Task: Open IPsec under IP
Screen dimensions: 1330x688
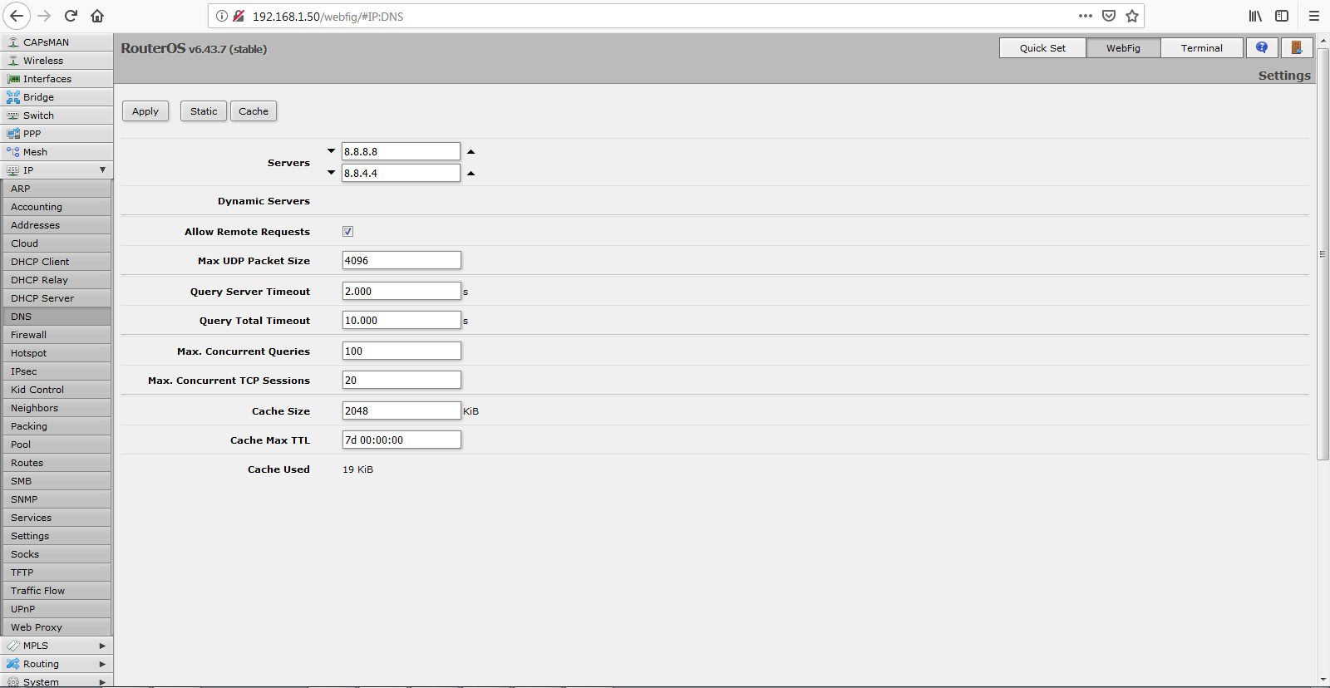Action: 57,371
